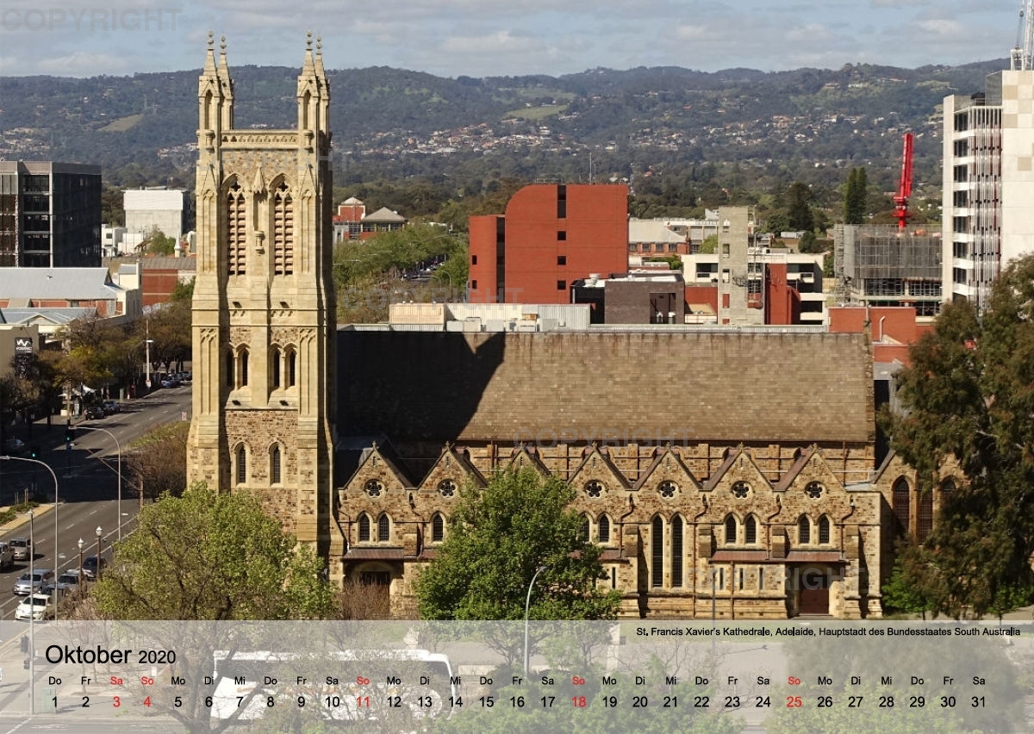1034x734 pixels.
Task: Click the red Sunday date 4
Action: coord(147,701)
